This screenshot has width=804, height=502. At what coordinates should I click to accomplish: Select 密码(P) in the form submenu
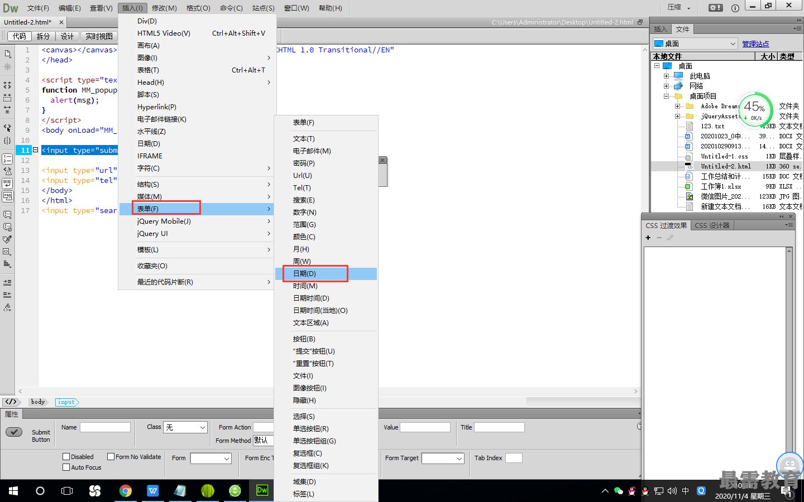(x=326, y=163)
